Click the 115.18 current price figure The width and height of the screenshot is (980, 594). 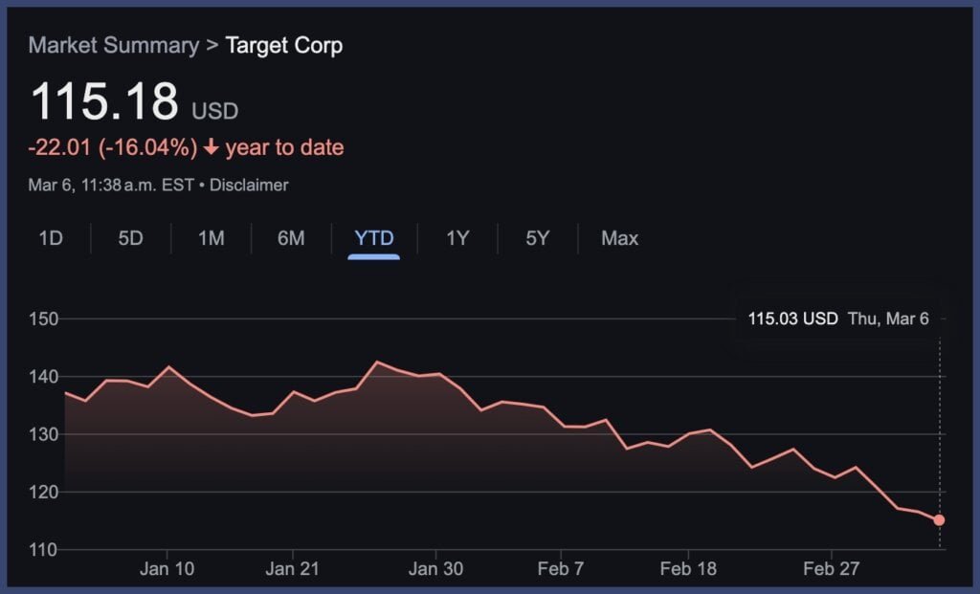coord(105,101)
